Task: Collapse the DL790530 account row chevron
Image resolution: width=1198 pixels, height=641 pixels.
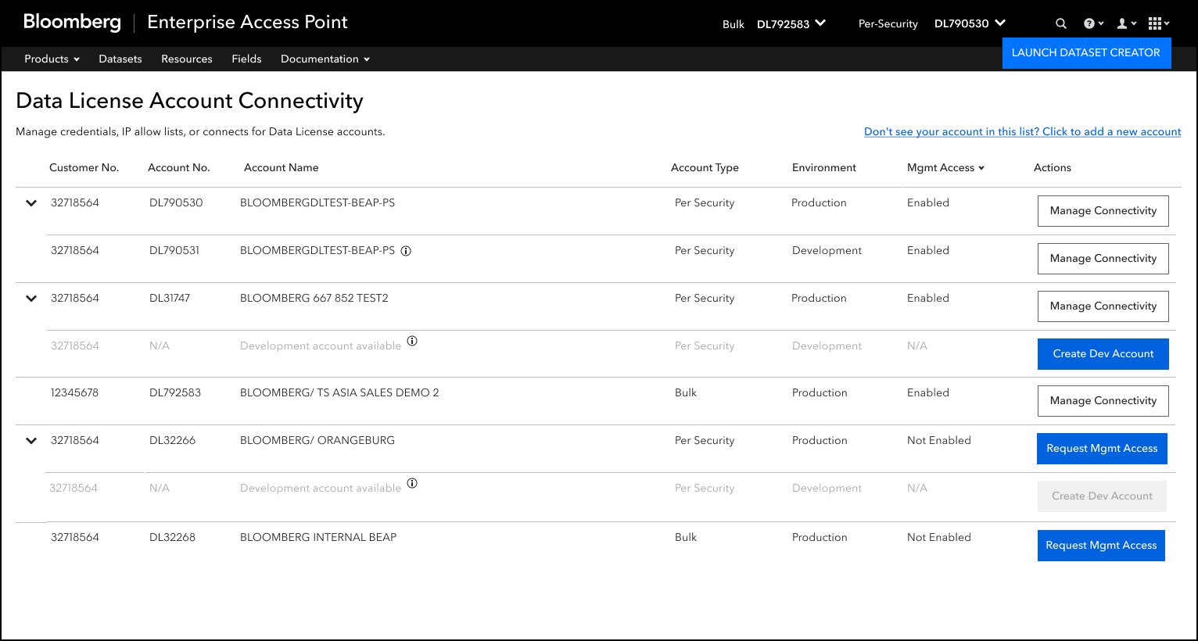Action: coord(31,203)
